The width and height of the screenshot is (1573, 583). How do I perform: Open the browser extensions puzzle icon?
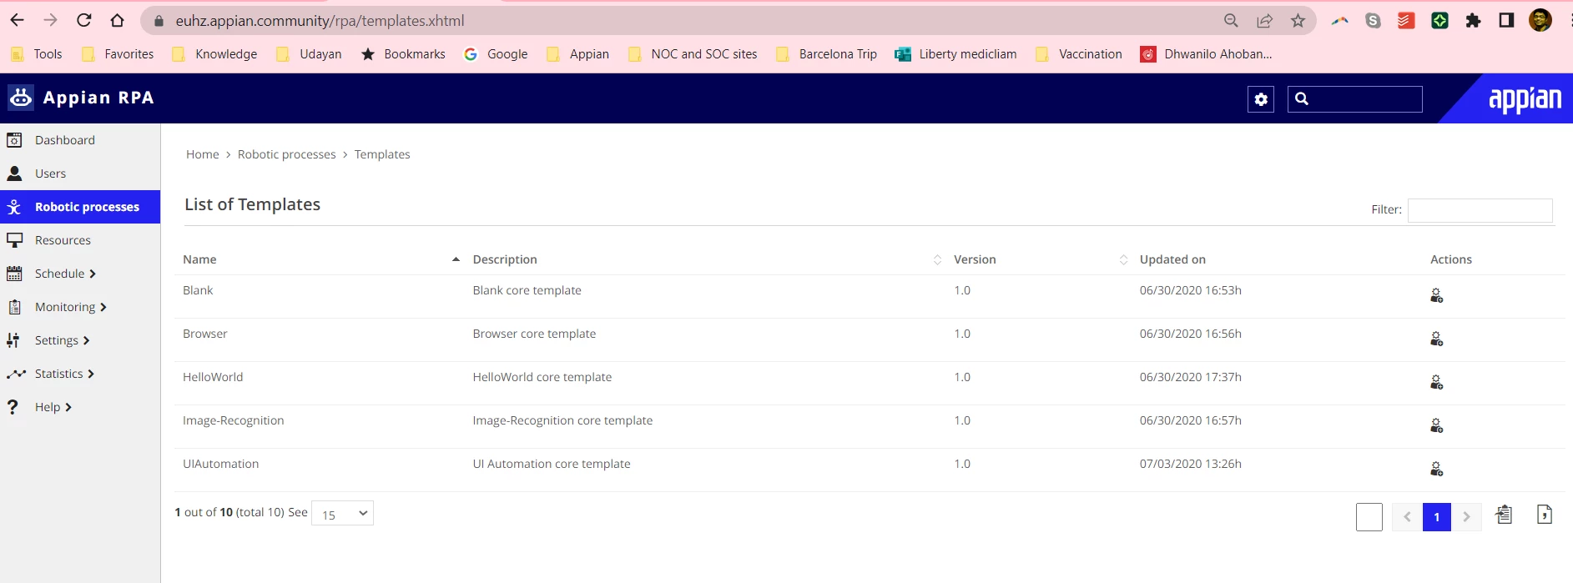click(1473, 21)
